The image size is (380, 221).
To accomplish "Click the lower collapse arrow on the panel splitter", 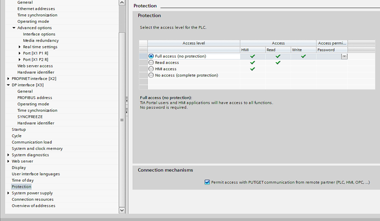I will click(x=126, y=112).
